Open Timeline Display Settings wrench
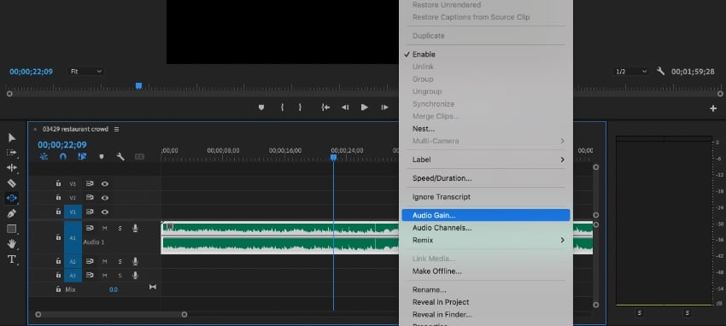The image size is (726, 326). [x=120, y=157]
